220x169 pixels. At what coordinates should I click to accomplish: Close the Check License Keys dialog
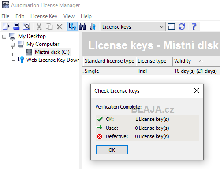click(197, 90)
